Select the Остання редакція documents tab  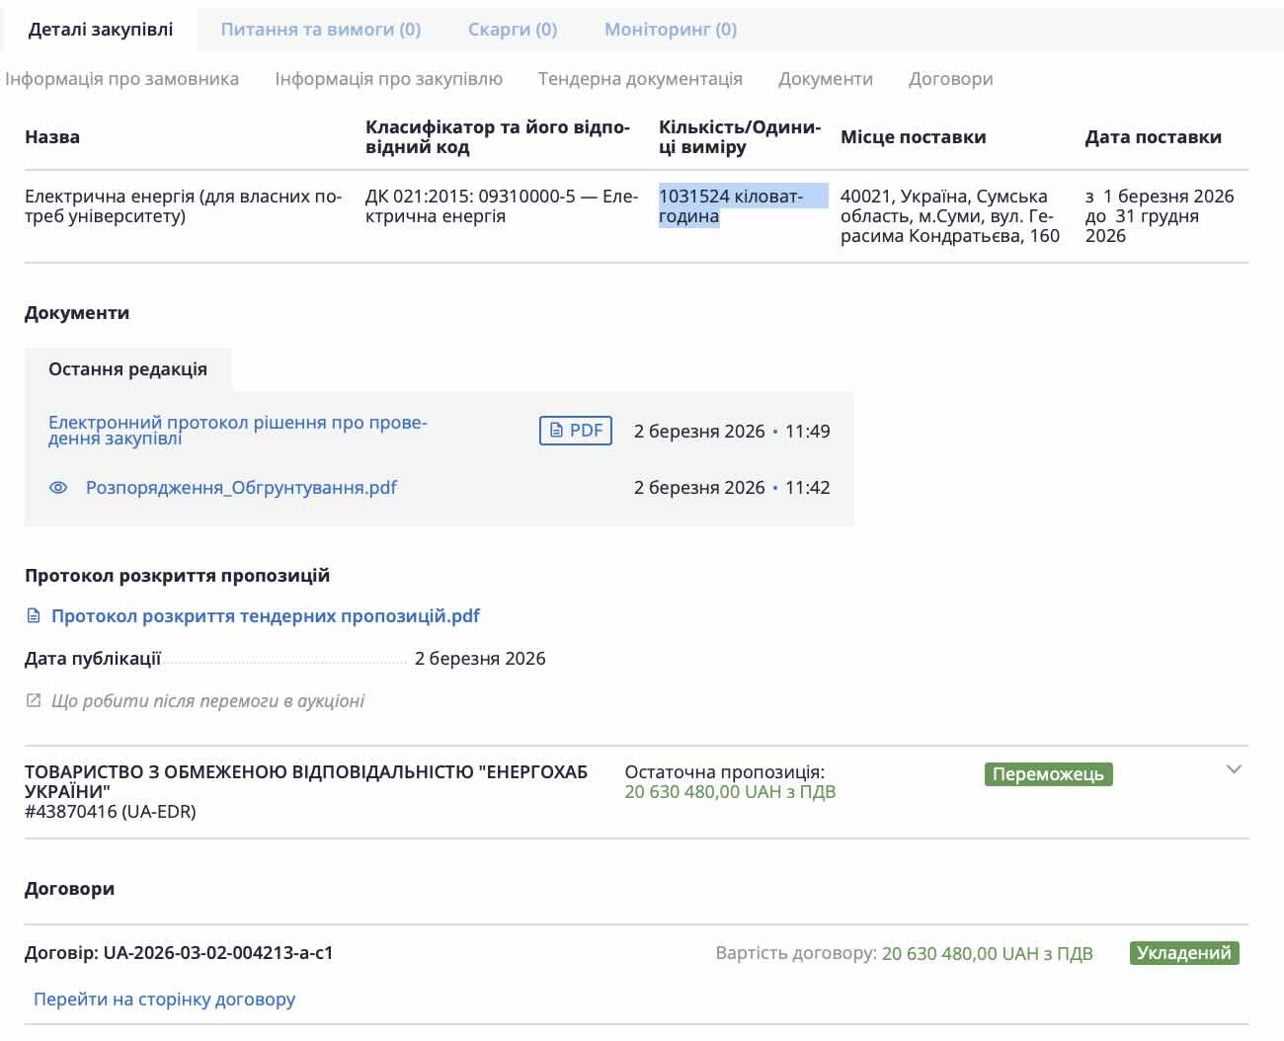click(127, 369)
